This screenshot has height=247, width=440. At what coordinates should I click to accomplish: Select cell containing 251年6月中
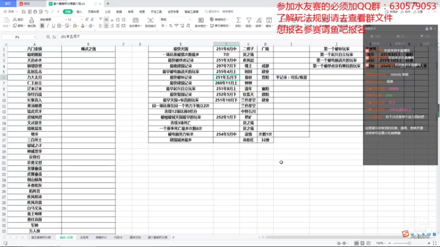coord(226,49)
